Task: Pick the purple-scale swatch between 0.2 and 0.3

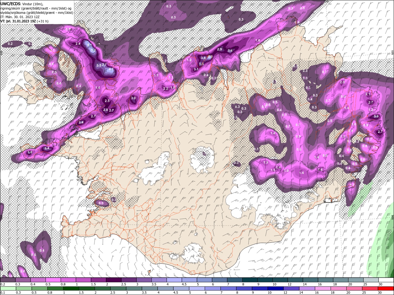Action: click(x=8, y=280)
